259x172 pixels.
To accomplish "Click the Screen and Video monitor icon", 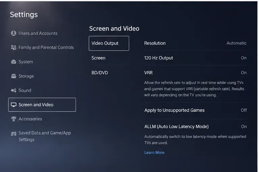I will pyautogui.click(x=13, y=105).
